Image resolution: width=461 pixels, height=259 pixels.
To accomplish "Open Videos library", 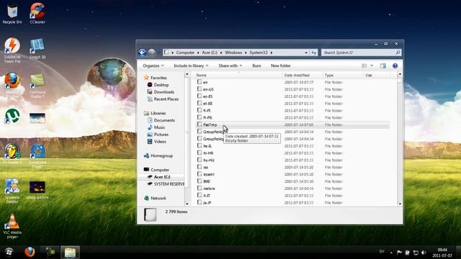I will [160, 141].
